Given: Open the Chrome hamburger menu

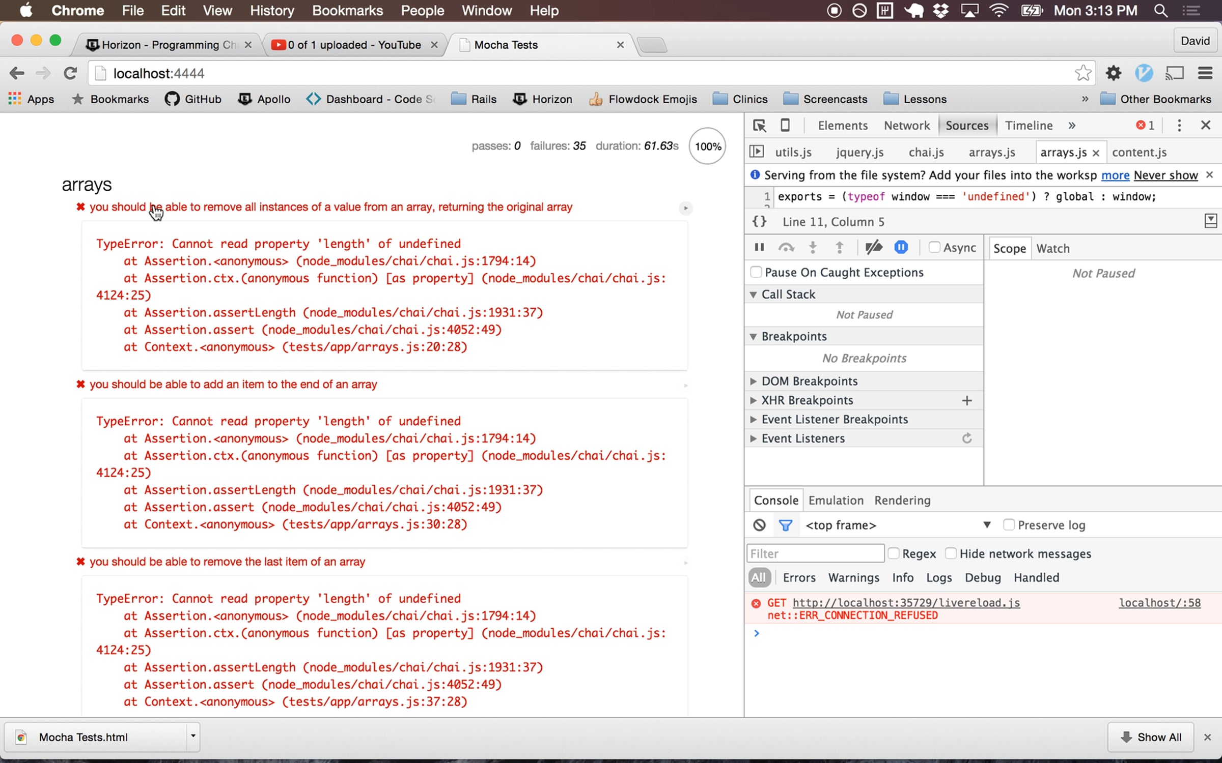Looking at the screenshot, I should [1205, 73].
